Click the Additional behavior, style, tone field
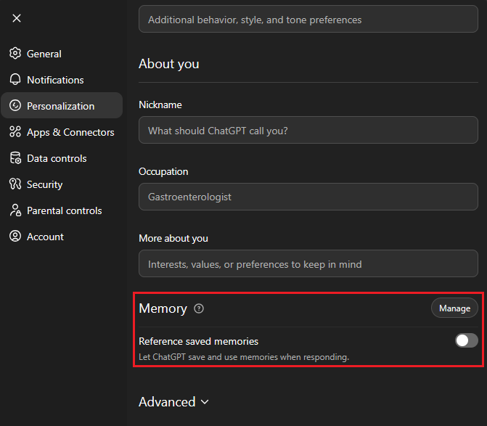 coord(308,20)
